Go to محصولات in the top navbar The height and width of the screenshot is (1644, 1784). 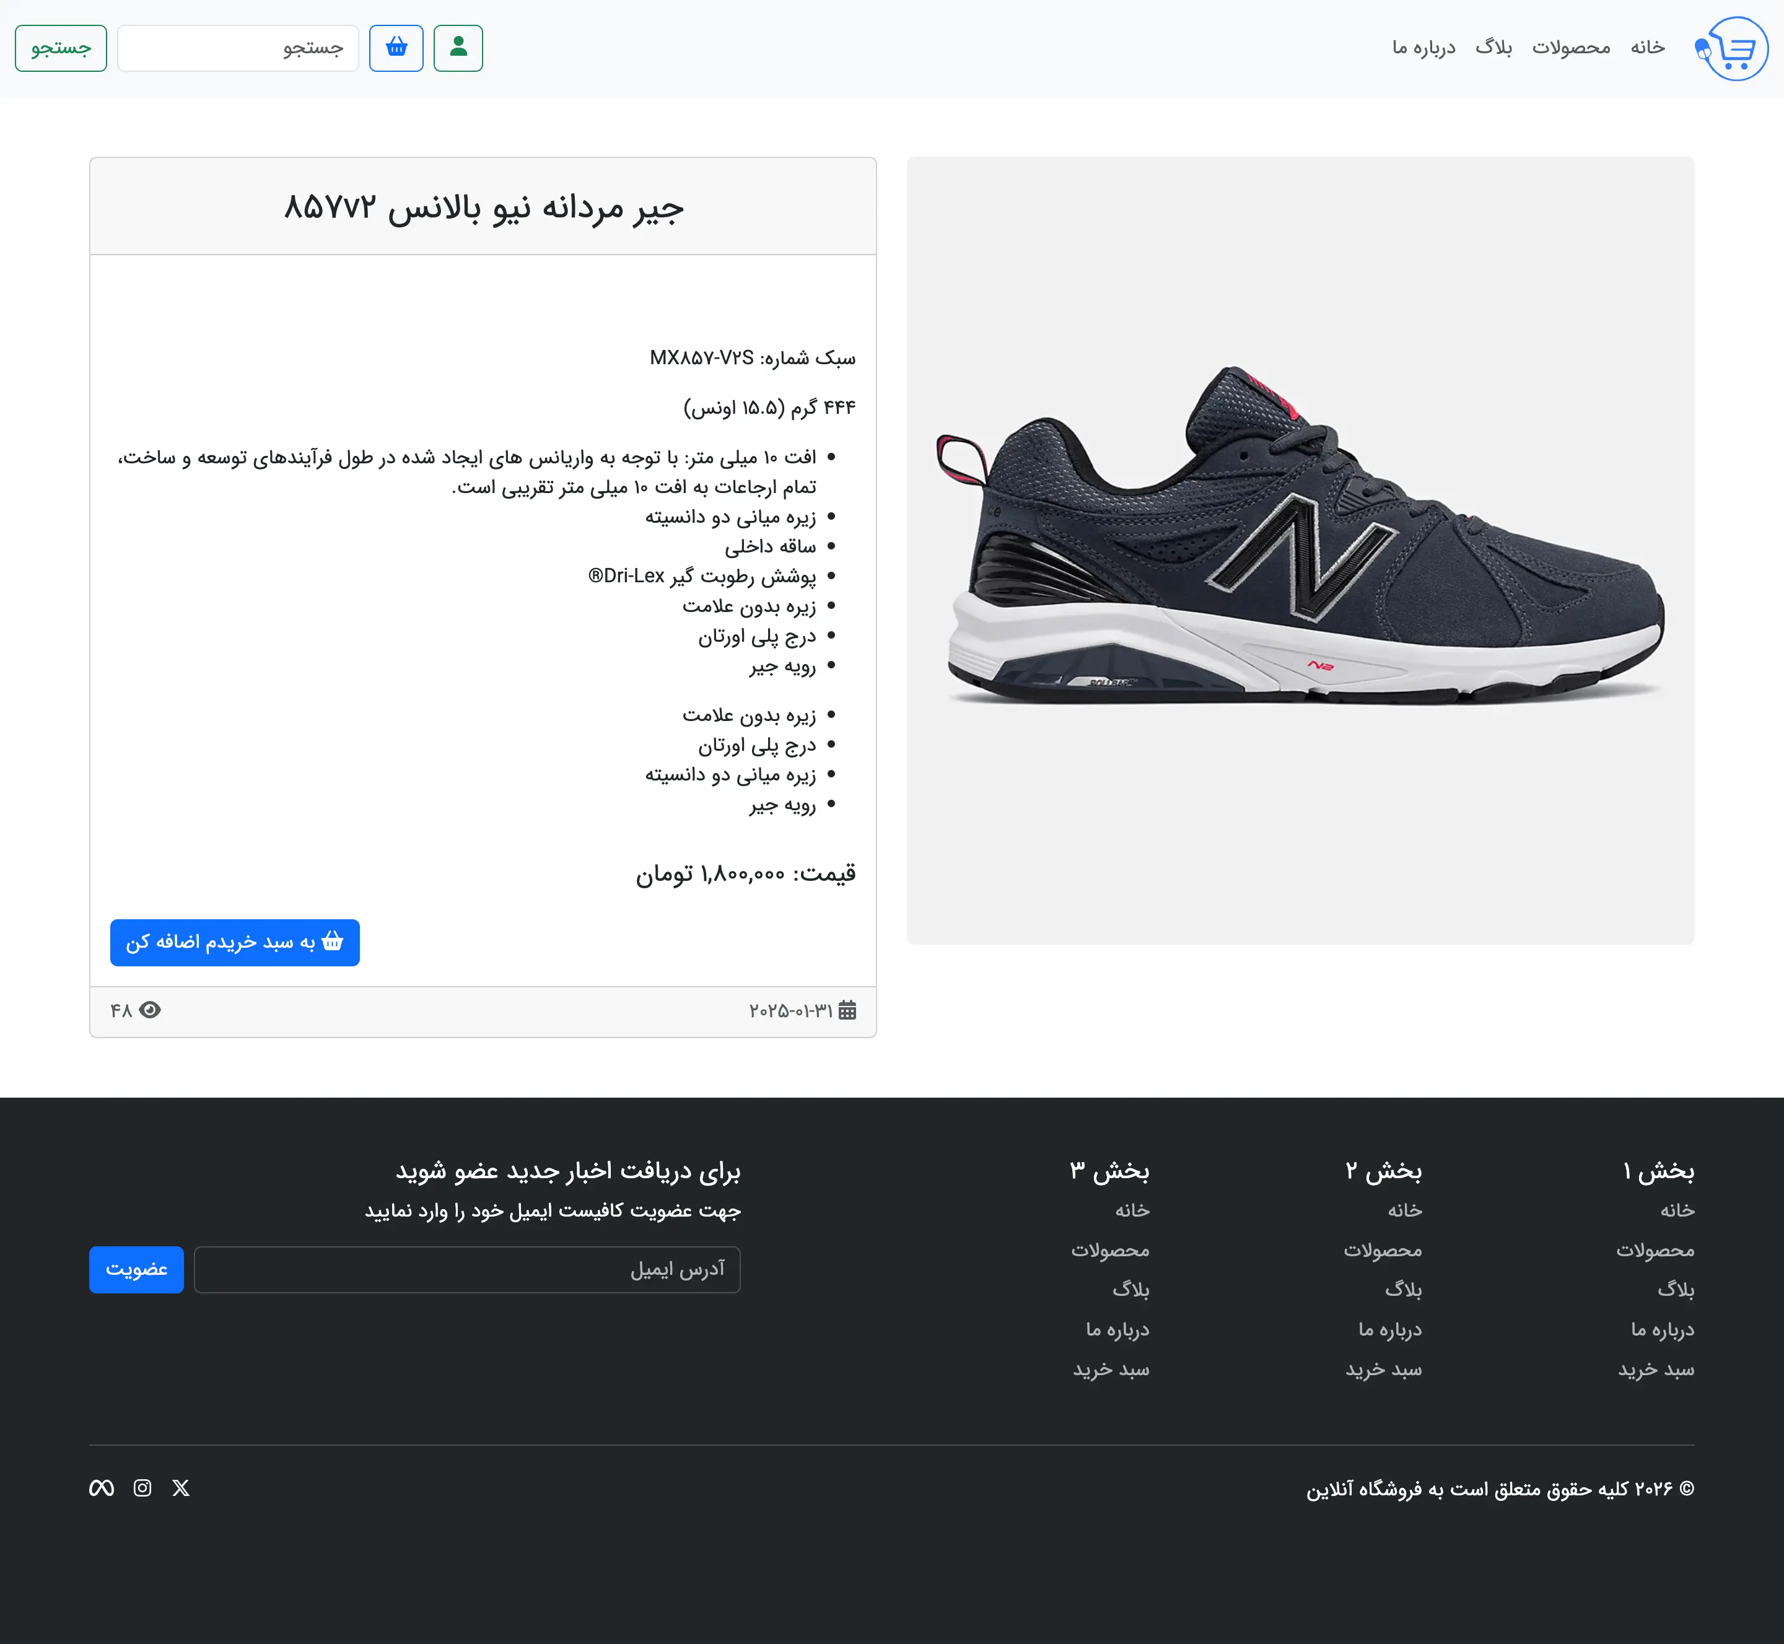(x=1570, y=48)
